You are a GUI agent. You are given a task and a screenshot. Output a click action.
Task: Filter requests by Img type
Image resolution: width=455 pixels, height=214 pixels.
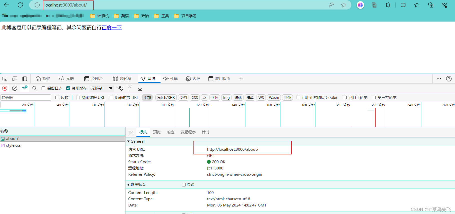pos(226,97)
